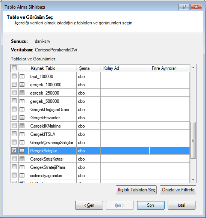Click the ContosoPerakendeDW database name

[56, 50]
